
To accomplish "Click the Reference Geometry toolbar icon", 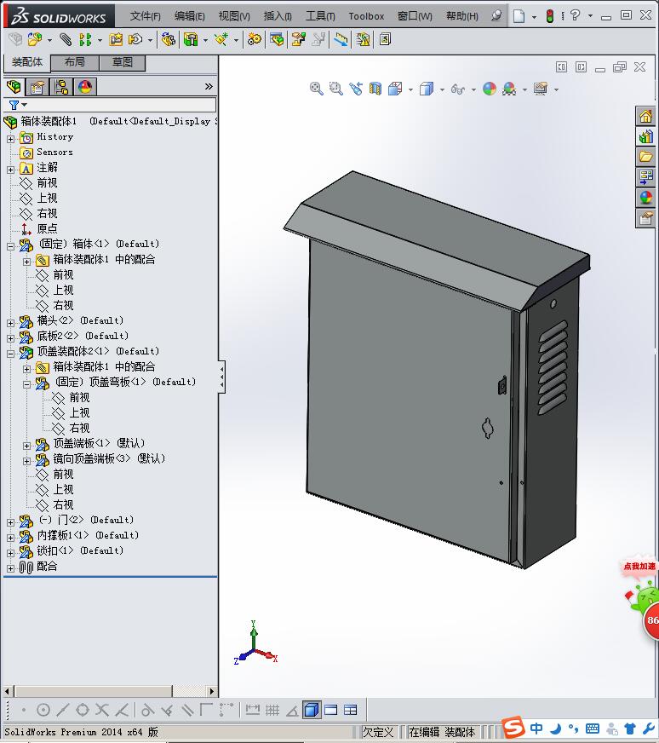I will (x=221, y=39).
